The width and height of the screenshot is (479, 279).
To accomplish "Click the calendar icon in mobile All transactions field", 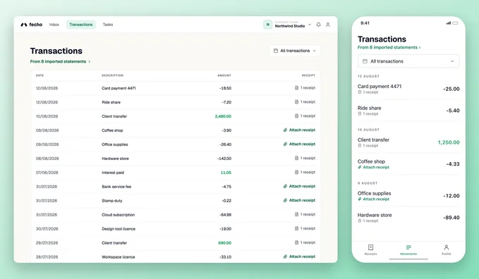I will pyautogui.click(x=365, y=61).
